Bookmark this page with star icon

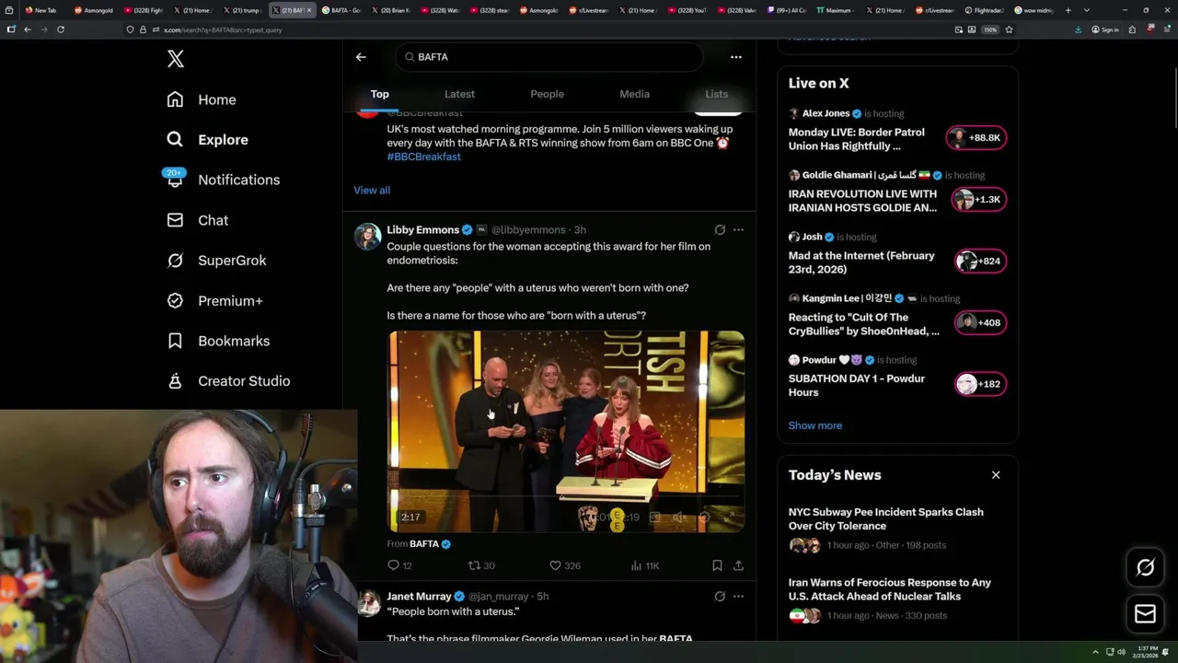[x=1009, y=29]
